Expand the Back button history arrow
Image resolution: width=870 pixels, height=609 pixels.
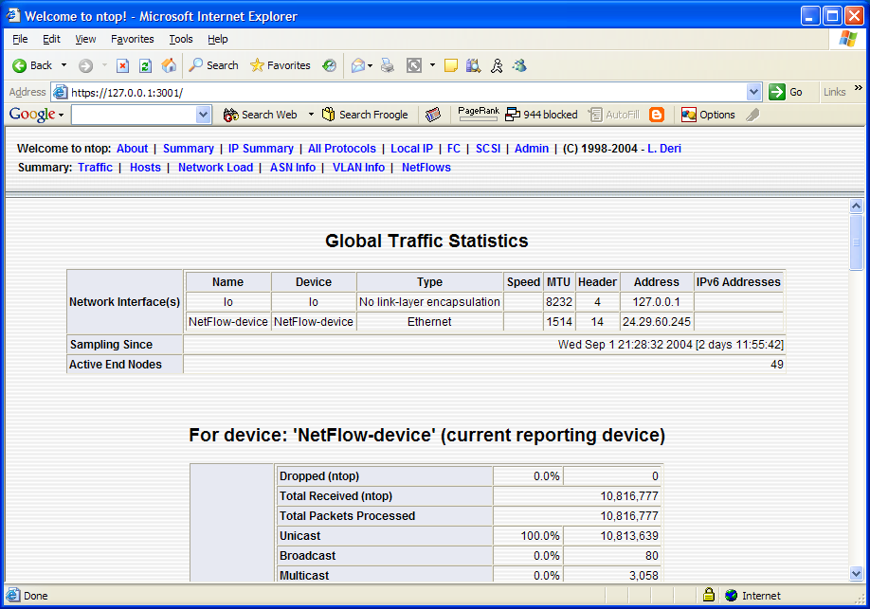[63, 65]
